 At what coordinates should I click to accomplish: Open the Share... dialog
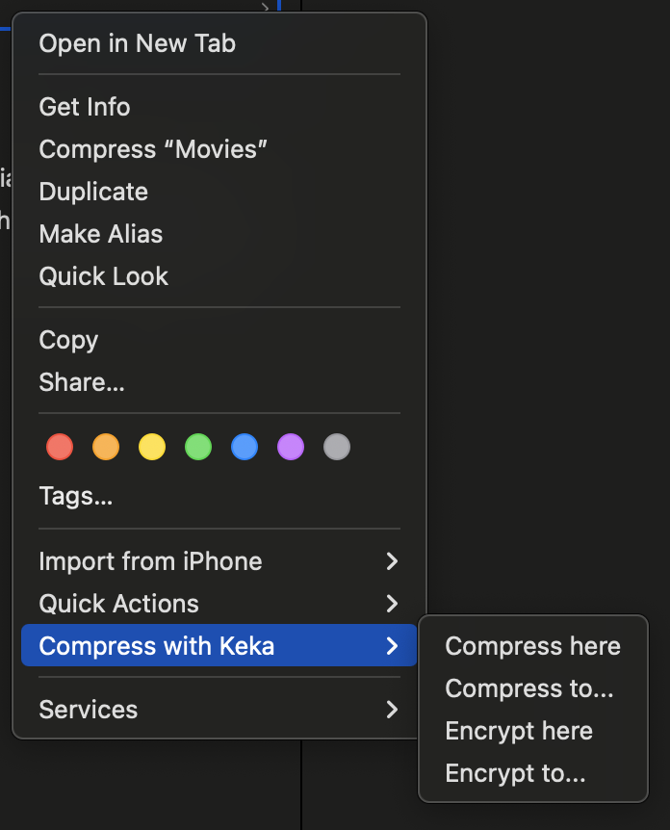pyautogui.click(x=82, y=382)
